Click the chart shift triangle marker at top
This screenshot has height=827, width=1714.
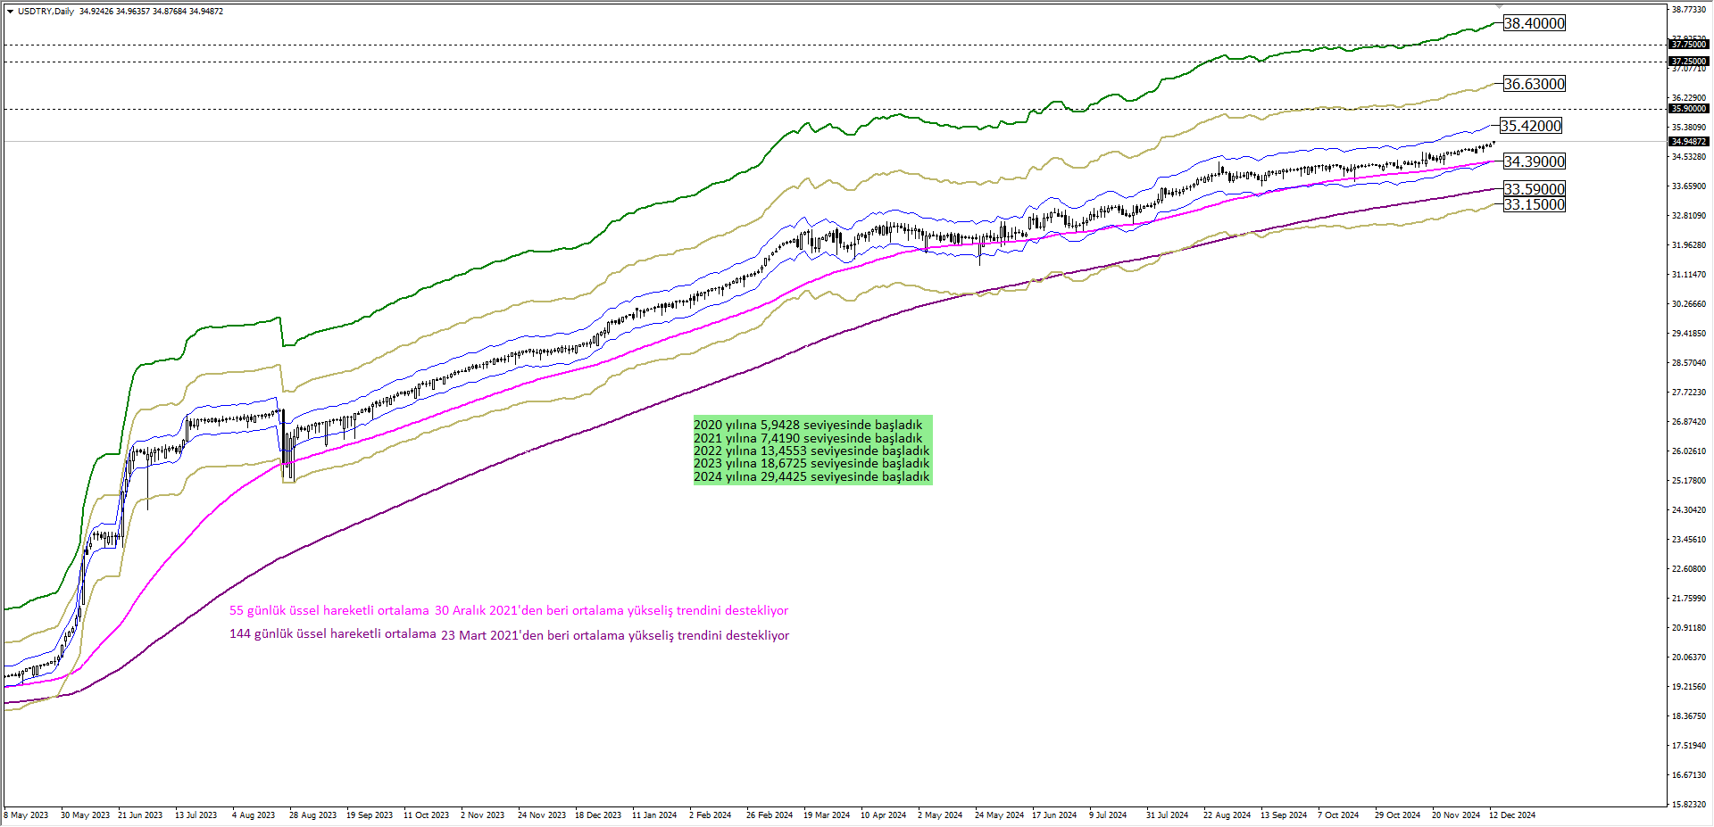(x=1500, y=5)
